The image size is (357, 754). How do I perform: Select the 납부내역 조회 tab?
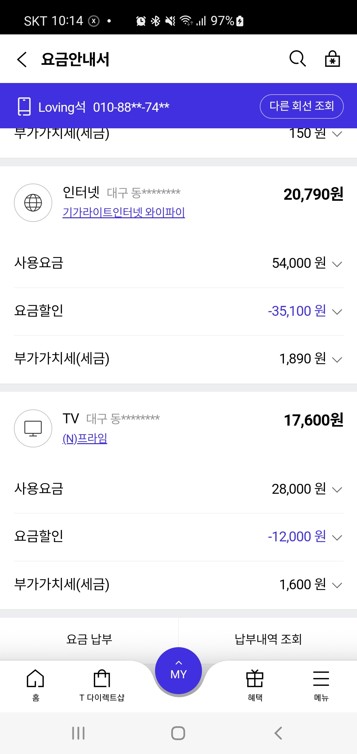pyautogui.click(x=268, y=639)
